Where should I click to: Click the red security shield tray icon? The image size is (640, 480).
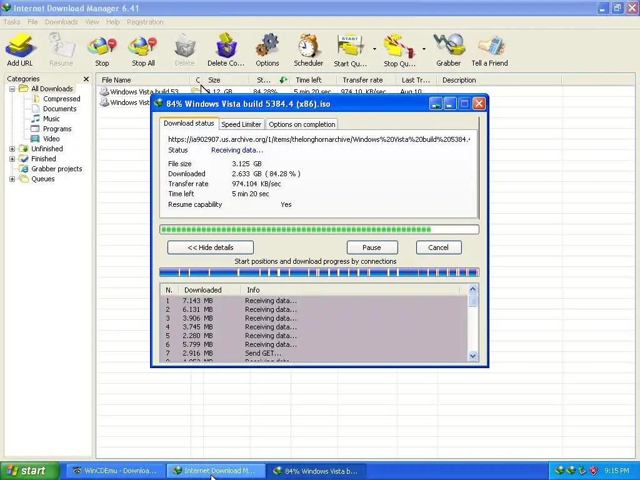[594, 471]
